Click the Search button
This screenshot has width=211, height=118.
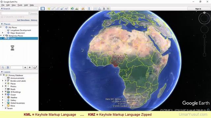point(34,13)
